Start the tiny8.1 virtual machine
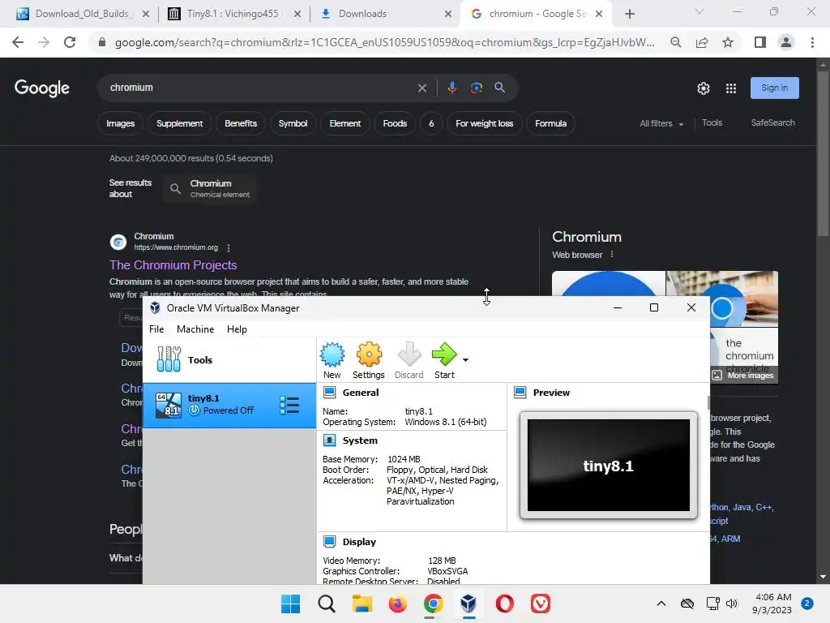 tap(444, 361)
